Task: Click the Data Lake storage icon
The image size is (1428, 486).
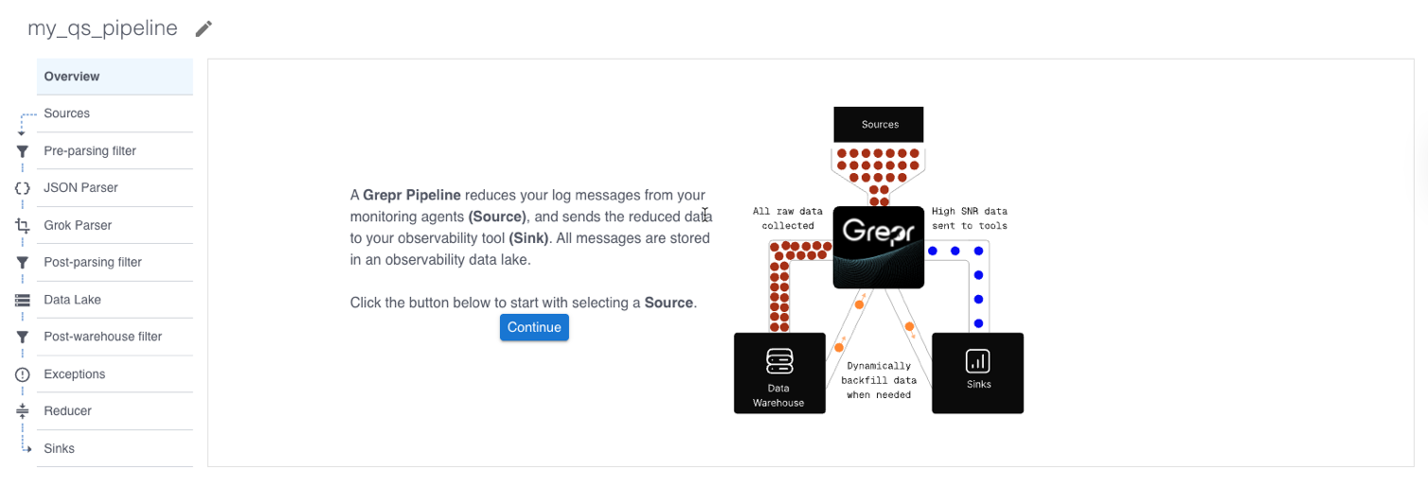Action: click(23, 300)
